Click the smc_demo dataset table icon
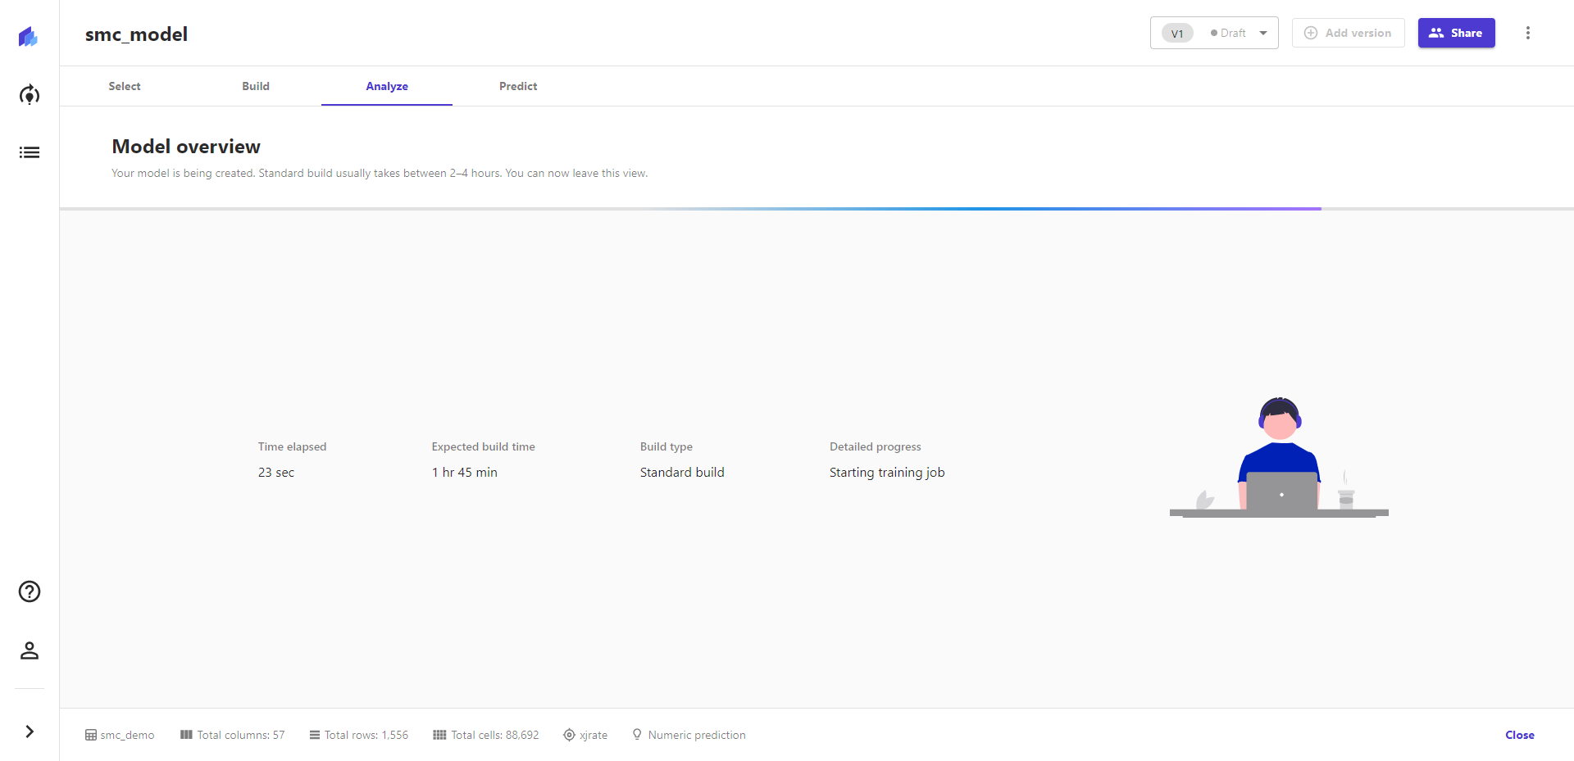 pos(91,735)
